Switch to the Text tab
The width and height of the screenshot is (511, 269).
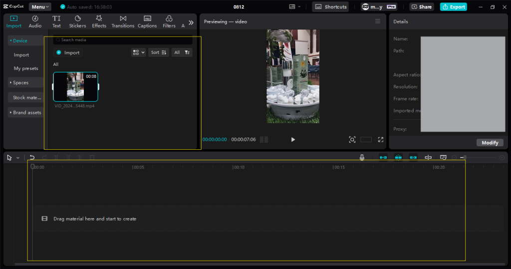tap(56, 21)
